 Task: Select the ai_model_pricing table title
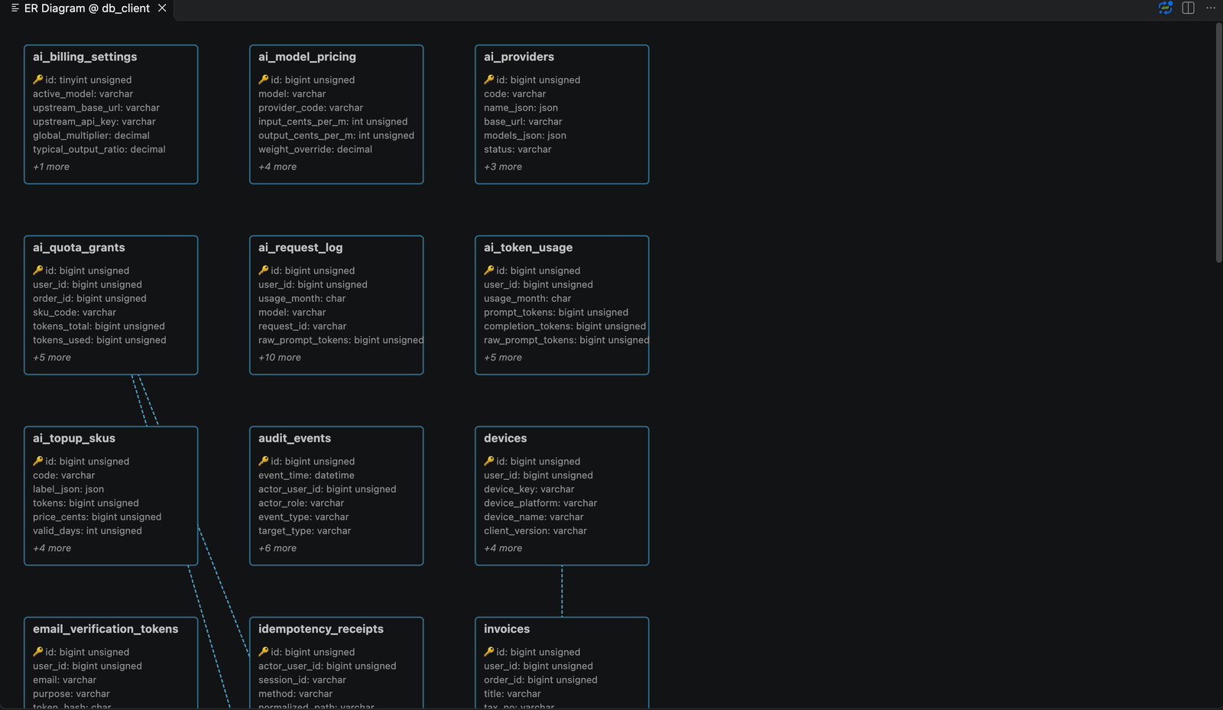[307, 57]
